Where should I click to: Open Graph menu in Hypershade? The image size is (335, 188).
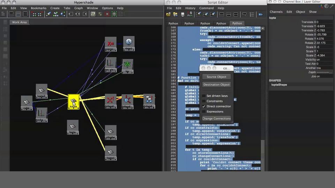click(79, 8)
